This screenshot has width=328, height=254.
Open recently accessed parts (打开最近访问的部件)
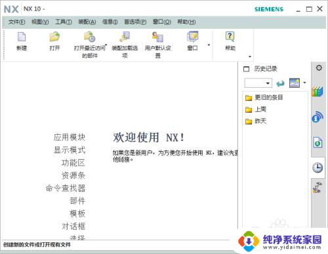coord(89,37)
